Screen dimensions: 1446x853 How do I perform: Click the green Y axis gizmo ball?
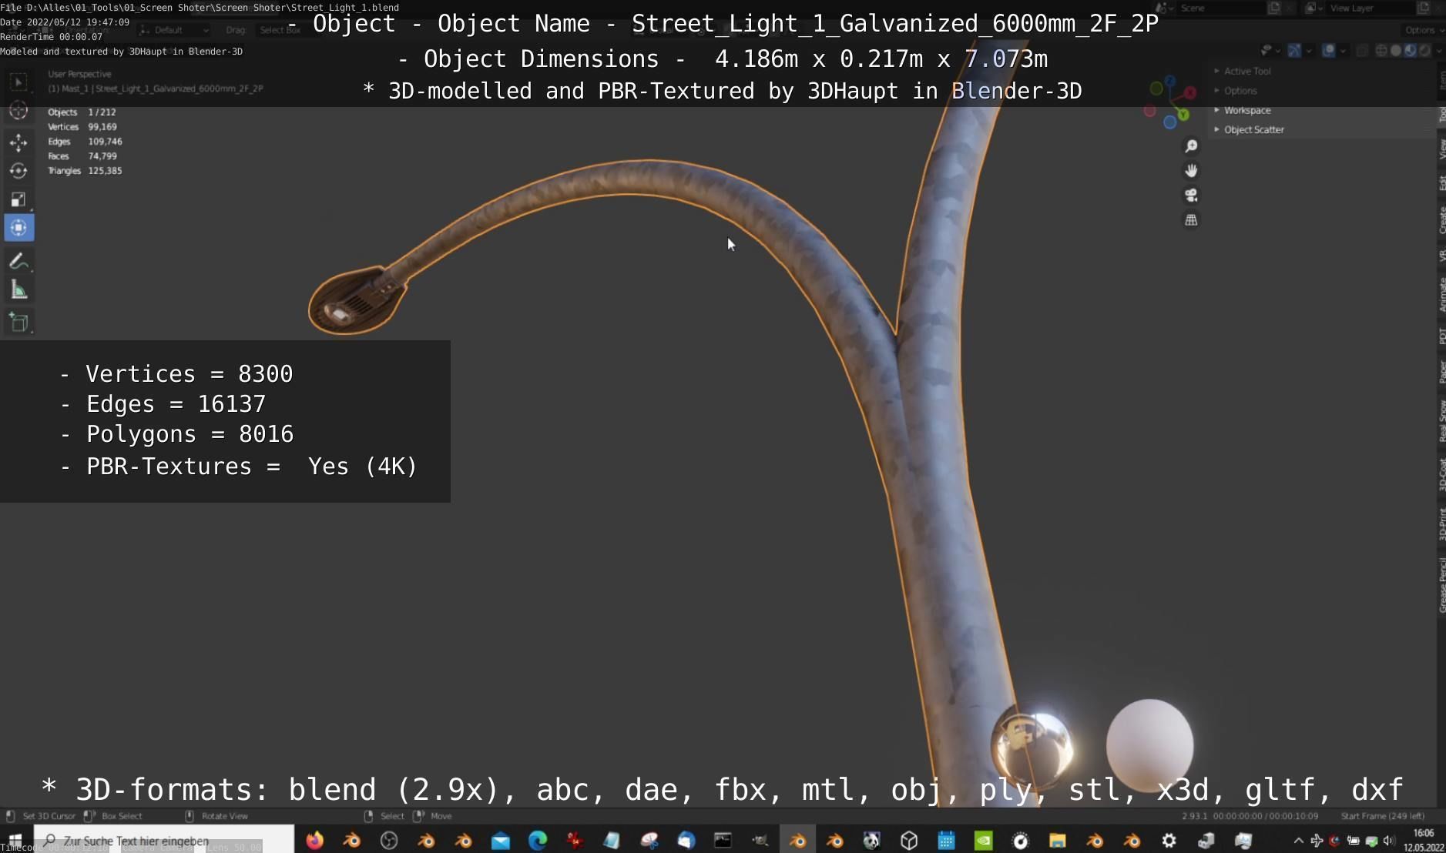tap(1183, 115)
